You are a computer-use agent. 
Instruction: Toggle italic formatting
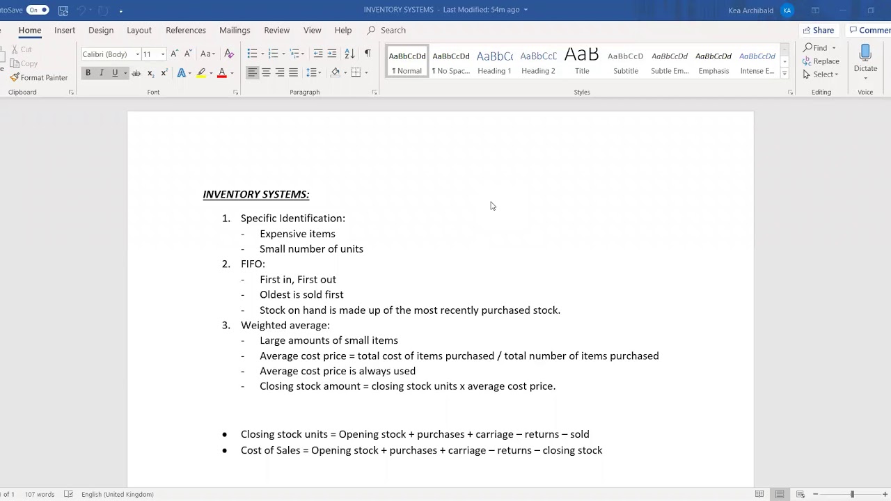point(102,73)
